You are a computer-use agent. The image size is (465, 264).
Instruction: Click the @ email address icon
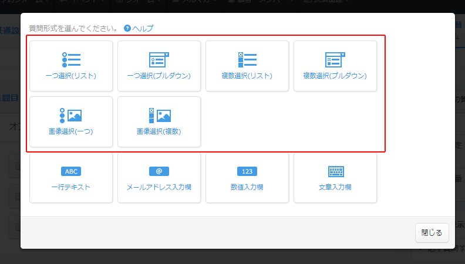159,171
